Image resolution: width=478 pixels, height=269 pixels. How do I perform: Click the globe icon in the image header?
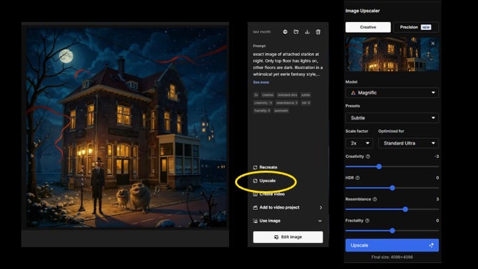click(285, 32)
